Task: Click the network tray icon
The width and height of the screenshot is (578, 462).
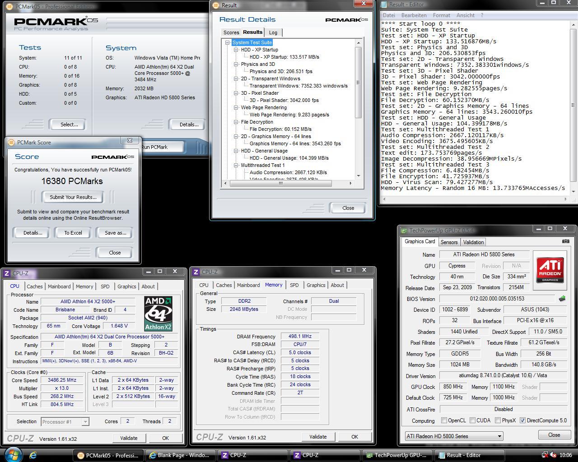Action: click(545, 455)
